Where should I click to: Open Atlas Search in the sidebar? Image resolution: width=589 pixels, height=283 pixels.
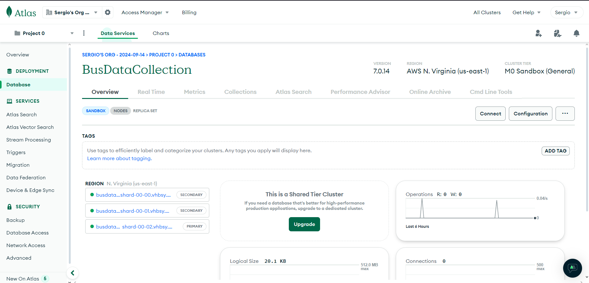pos(21,114)
